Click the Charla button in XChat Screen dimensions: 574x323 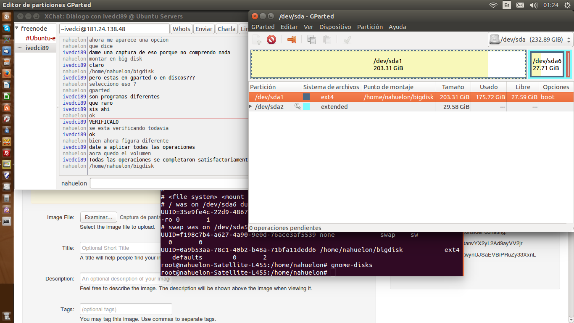226,29
